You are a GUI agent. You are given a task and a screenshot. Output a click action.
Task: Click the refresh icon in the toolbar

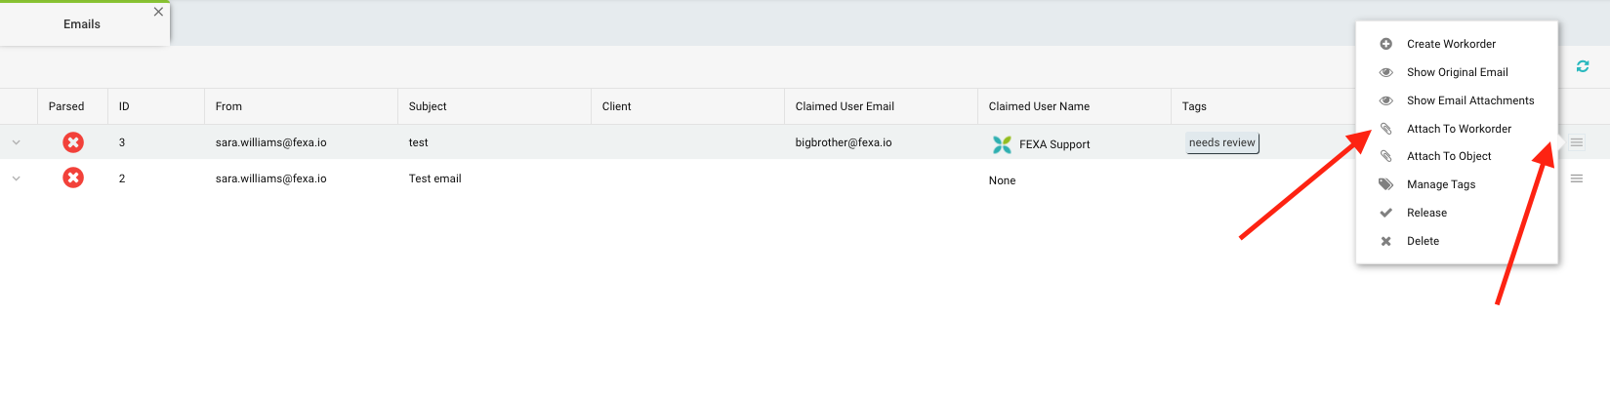1582,66
